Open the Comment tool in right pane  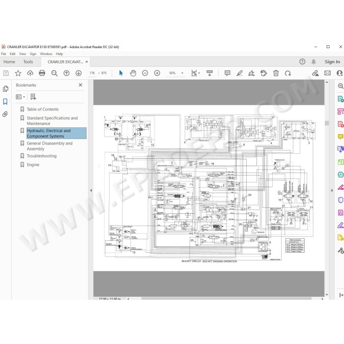[x=341, y=137]
